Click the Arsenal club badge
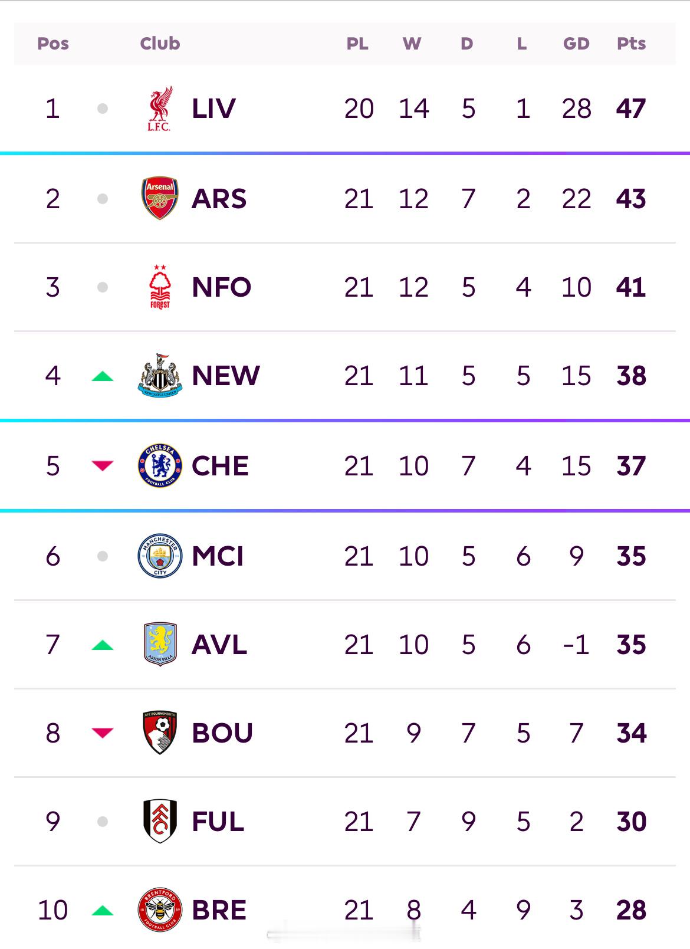The image size is (690, 949). [160, 198]
